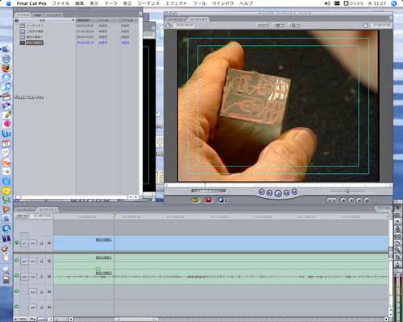Screen dimensions: 403x322
Task: Toggle Auto Select on A2 track
Action: pos(49,277)
